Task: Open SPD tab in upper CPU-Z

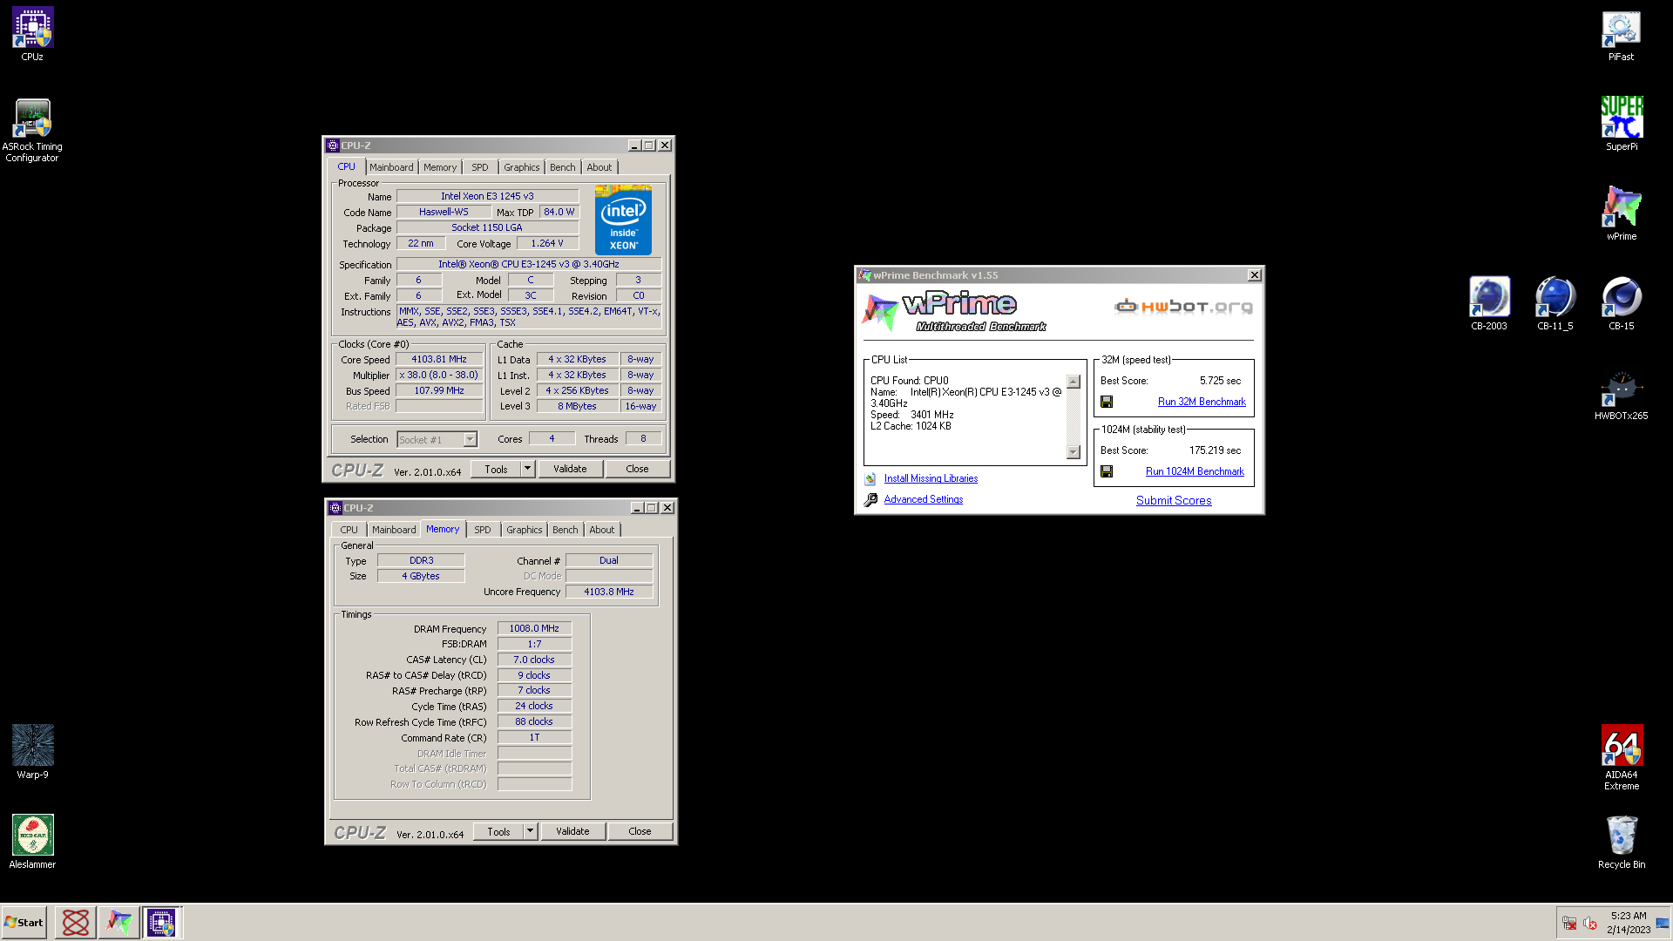Action: tap(480, 167)
